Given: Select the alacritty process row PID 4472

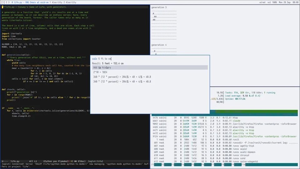Looking at the screenshot, I should tap(225, 133).
